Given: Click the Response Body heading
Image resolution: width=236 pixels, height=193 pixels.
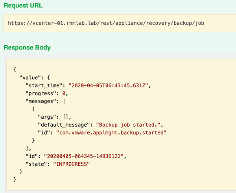Looking at the screenshot, I should (x=27, y=48).
